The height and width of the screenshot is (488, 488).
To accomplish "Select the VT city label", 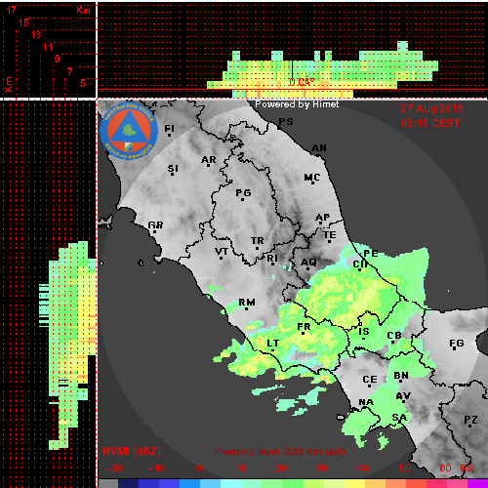I will [x=222, y=252].
